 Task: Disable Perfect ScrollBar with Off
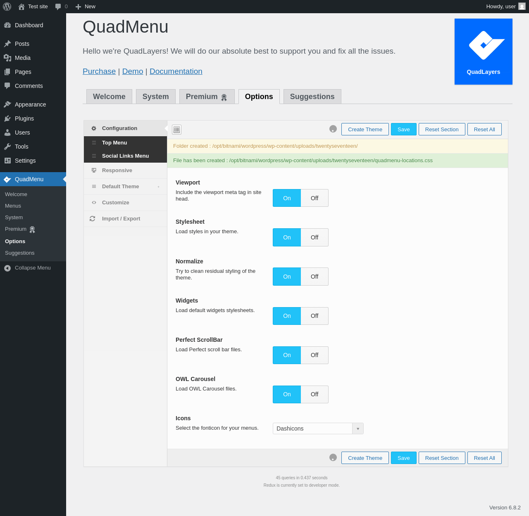click(315, 355)
